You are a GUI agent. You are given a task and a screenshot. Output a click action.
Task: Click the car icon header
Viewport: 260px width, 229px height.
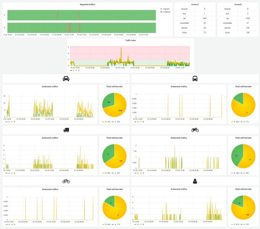pyautogui.click(x=66, y=79)
